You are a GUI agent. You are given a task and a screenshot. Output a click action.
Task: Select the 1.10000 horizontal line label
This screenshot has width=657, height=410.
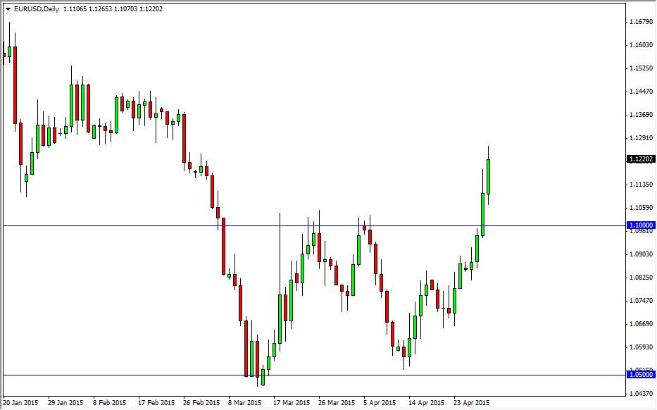point(639,224)
